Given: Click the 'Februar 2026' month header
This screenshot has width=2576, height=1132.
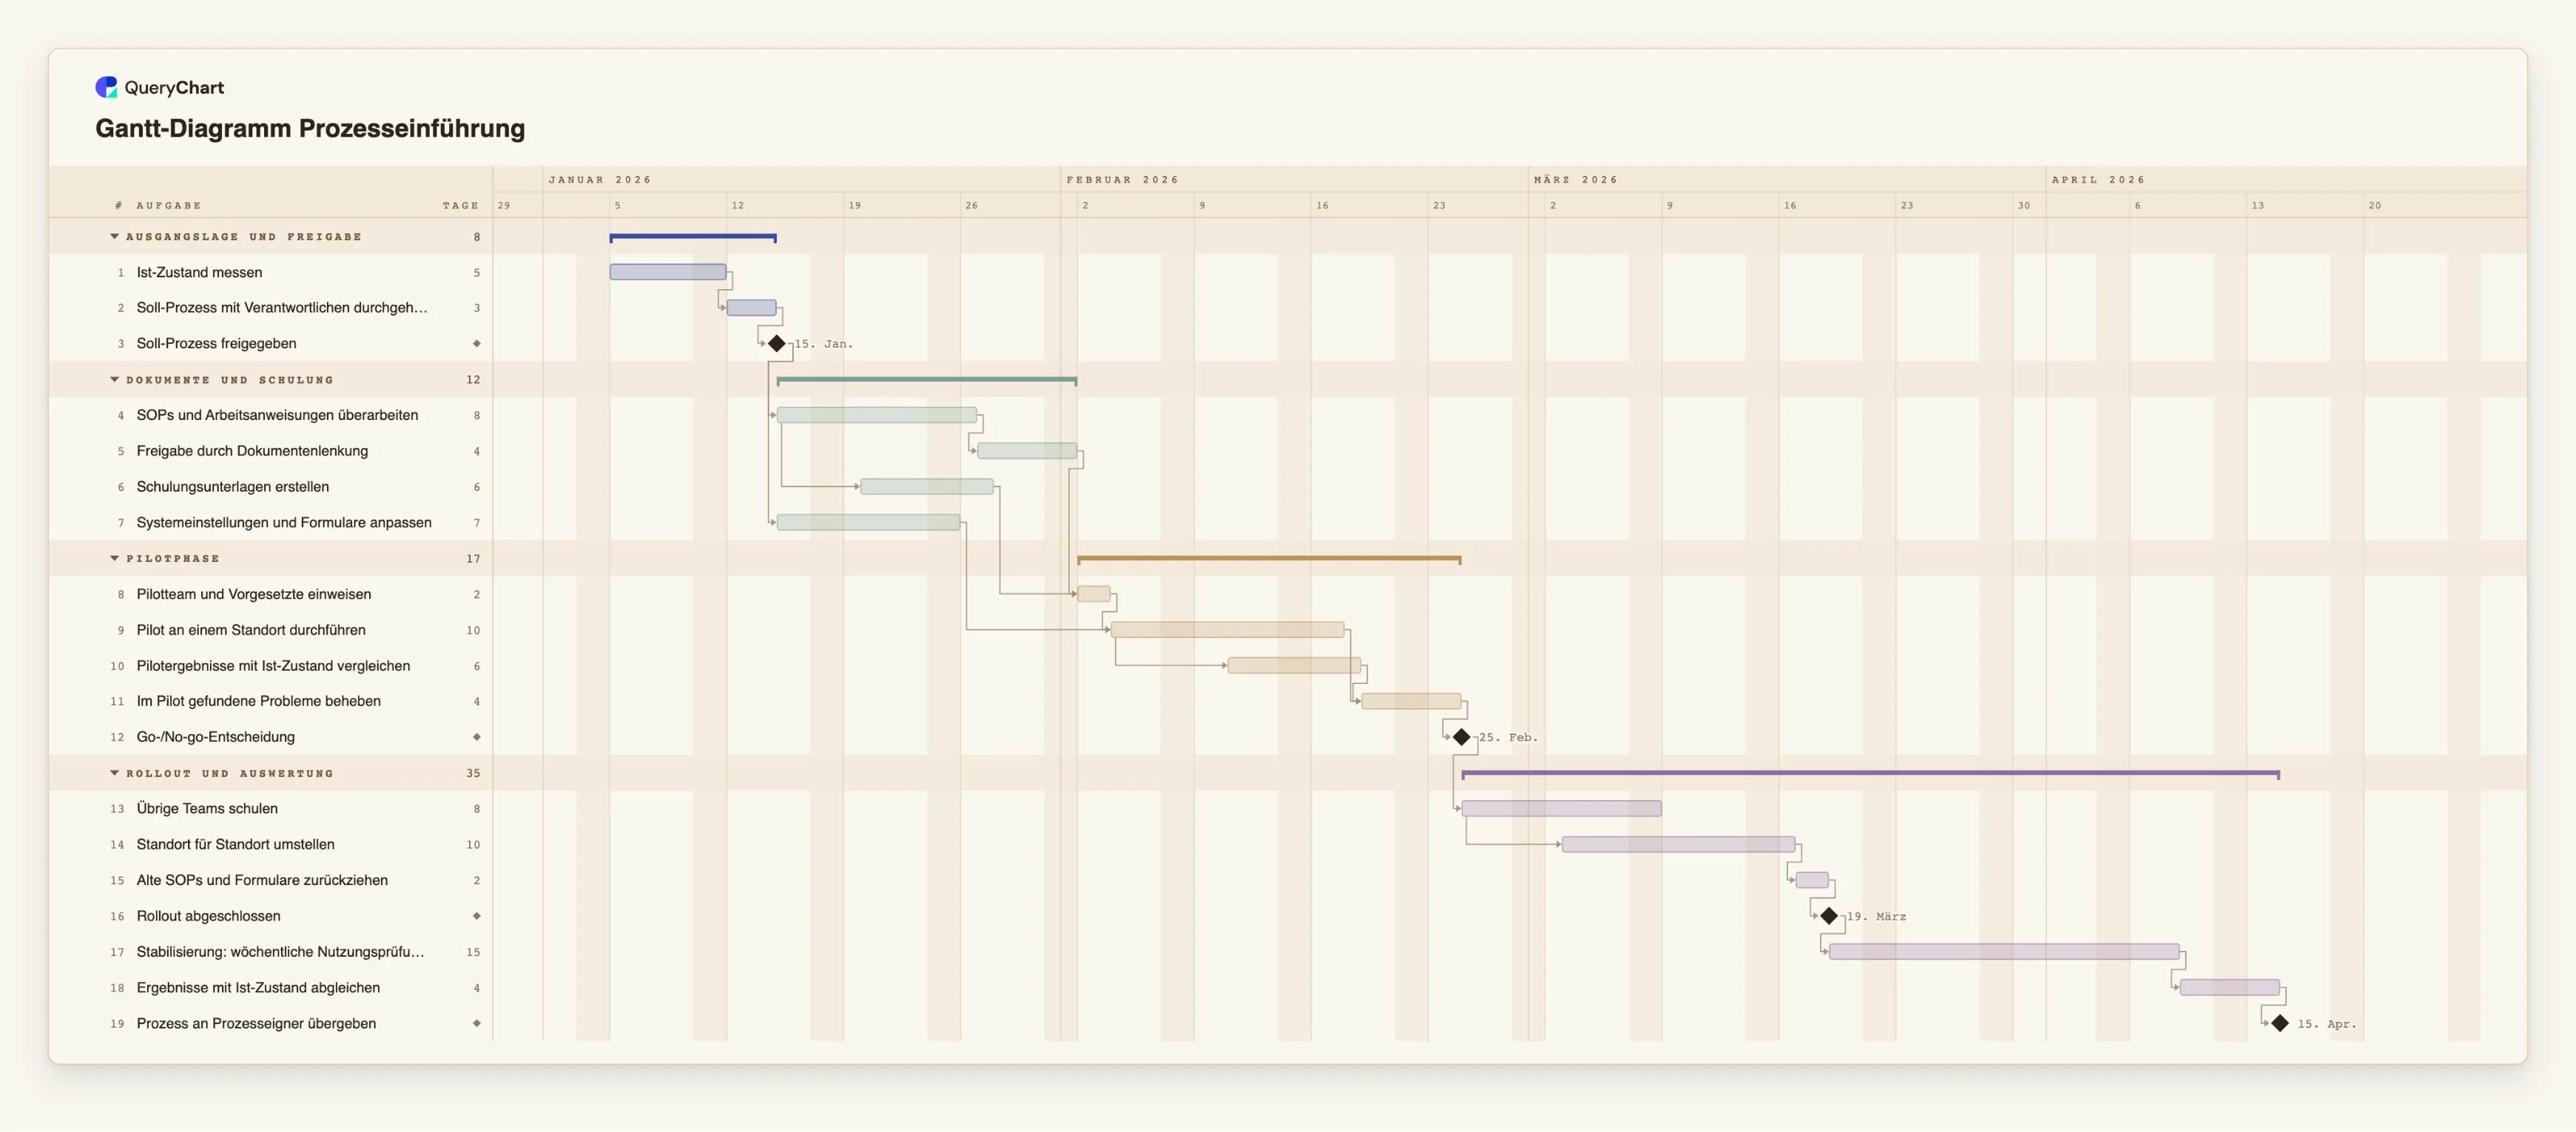Looking at the screenshot, I should 1122,180.
